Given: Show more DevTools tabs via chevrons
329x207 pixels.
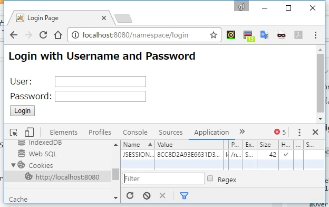Looking at the screenshot, I should [x=242, y=131].
